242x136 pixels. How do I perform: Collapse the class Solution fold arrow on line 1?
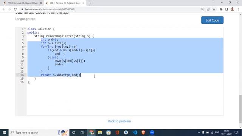tap(25, 29)
